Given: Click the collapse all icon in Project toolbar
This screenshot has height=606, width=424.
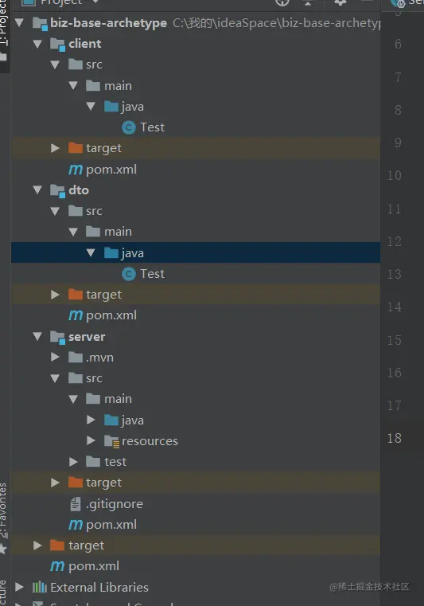Looking at the screenshot, I should (308, 2).
